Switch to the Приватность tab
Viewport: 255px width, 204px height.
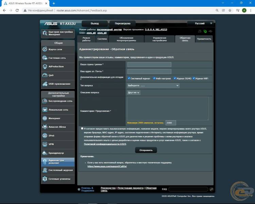pos(204,39)
